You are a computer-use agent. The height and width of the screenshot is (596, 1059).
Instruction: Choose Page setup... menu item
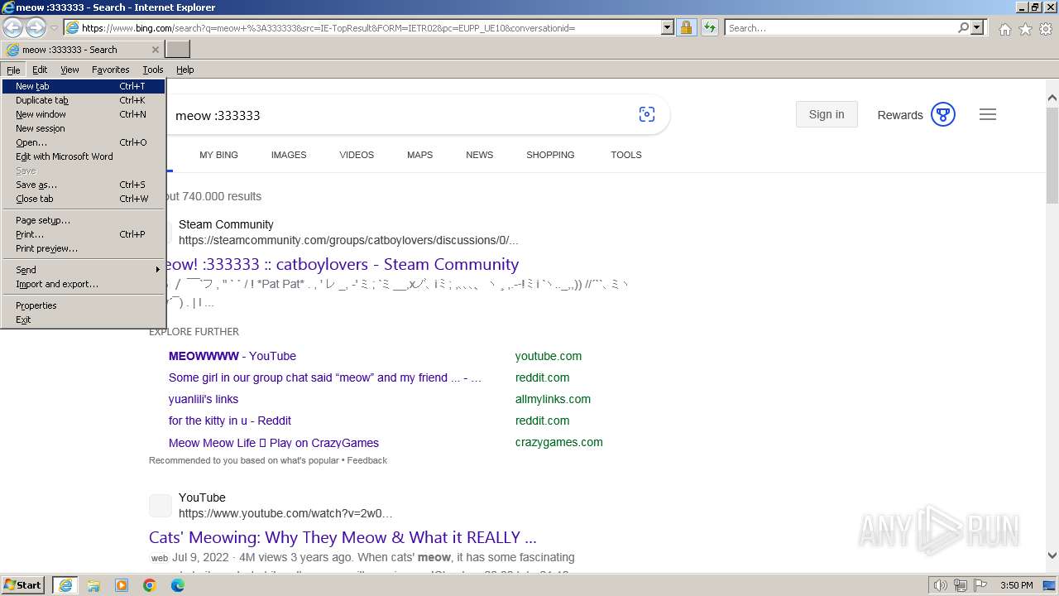83,220
